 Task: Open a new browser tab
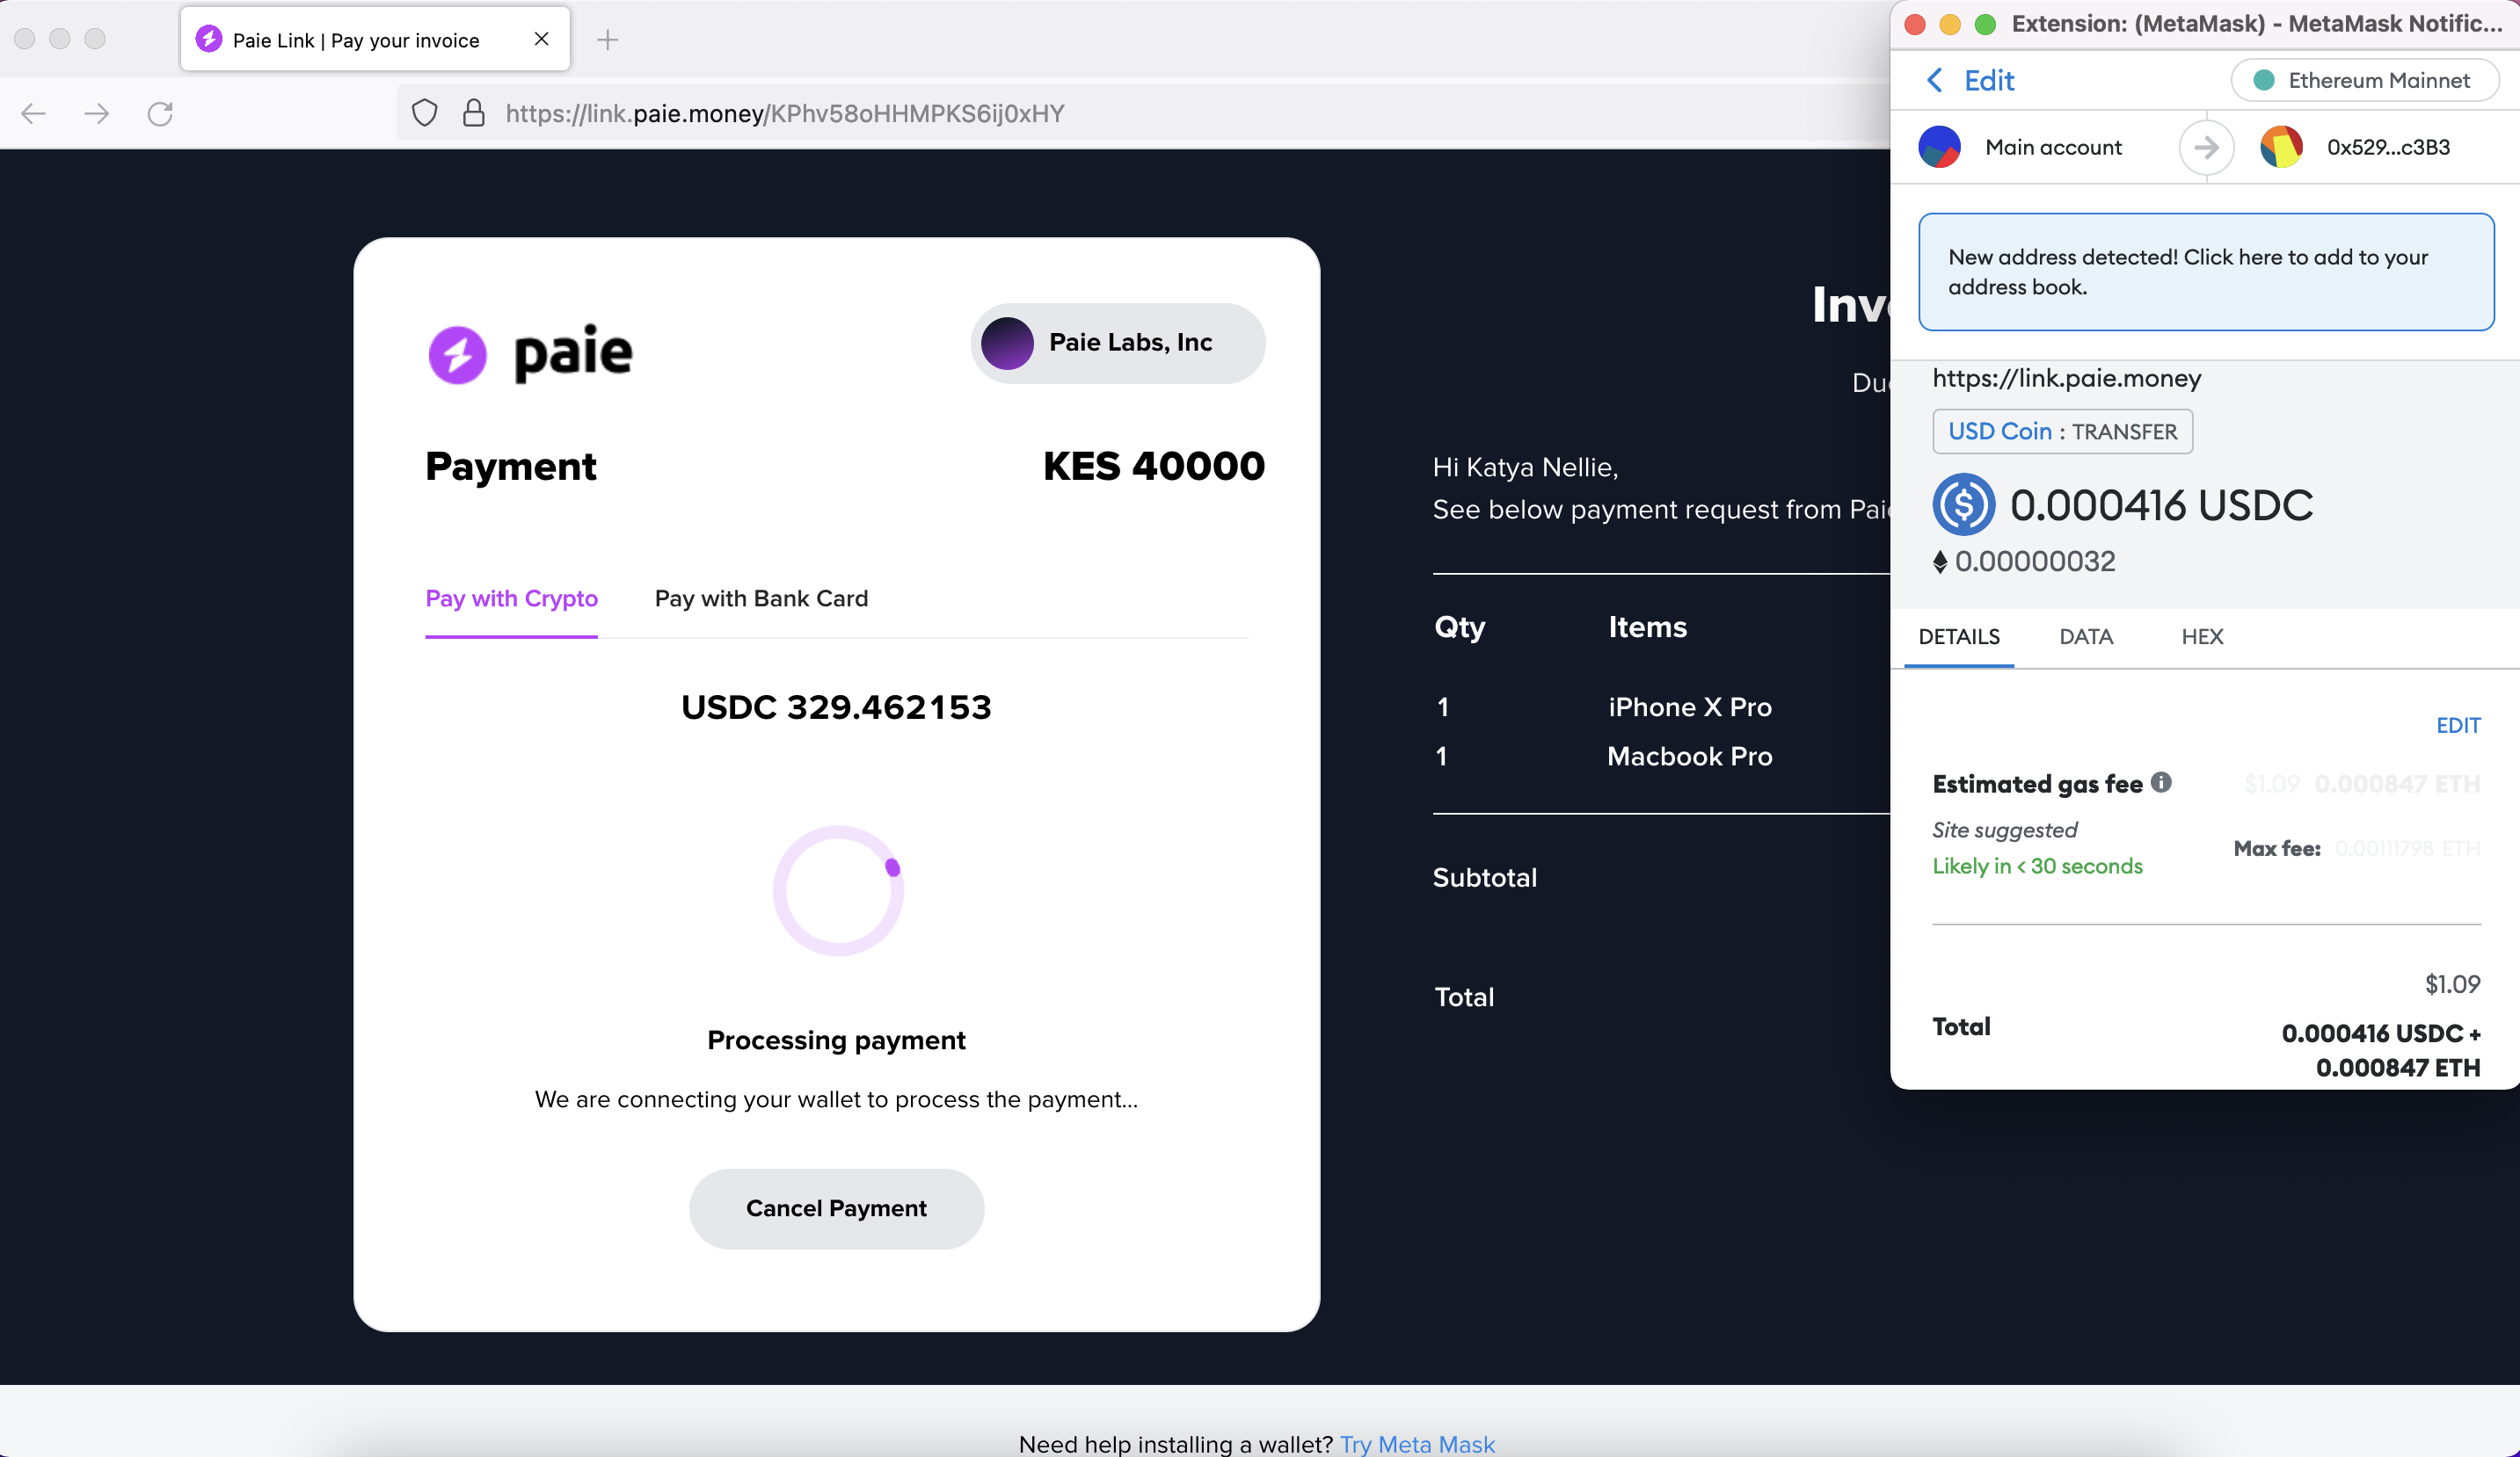click(607, 40)
